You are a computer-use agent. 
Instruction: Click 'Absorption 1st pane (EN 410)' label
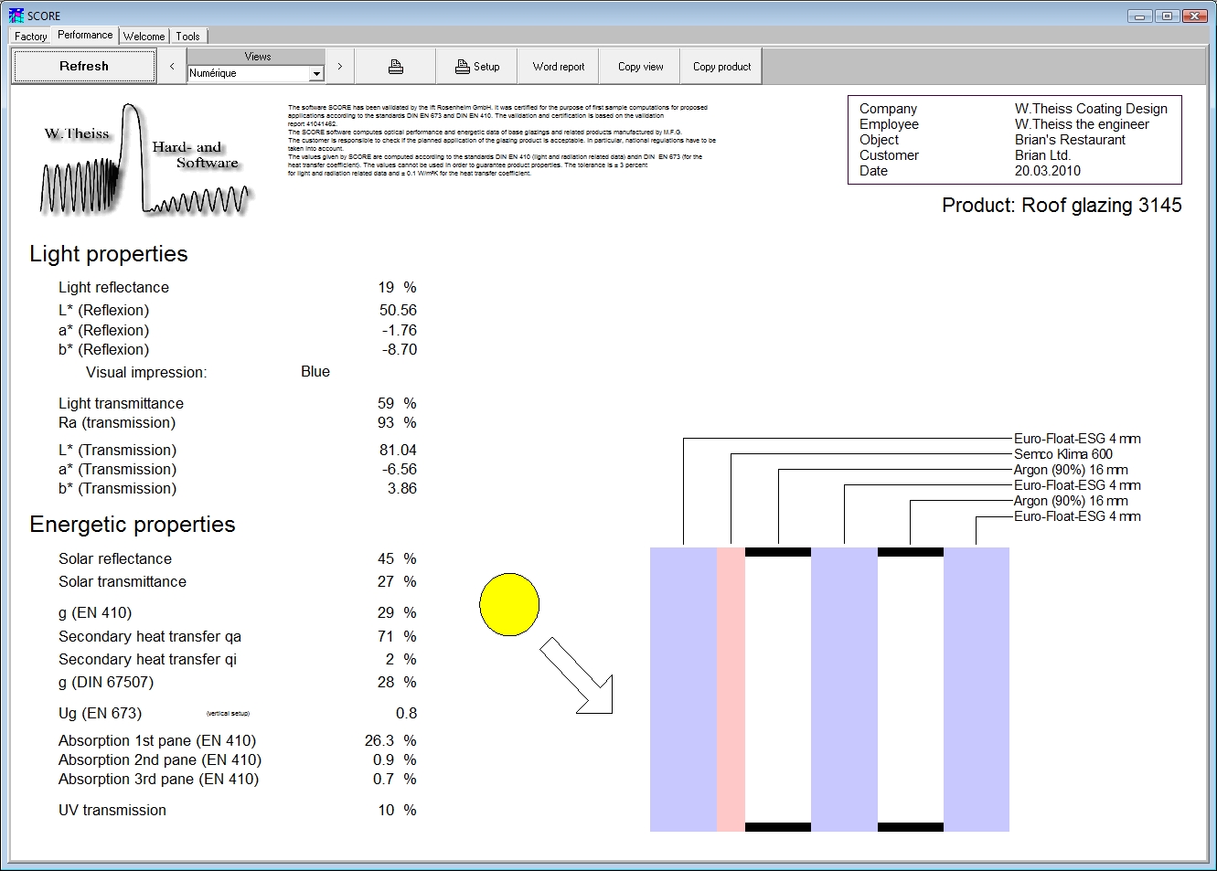[157, 740]
